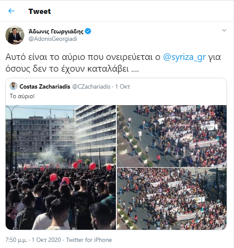
Task: Click the main tweet text body
Action: point(113,63)
